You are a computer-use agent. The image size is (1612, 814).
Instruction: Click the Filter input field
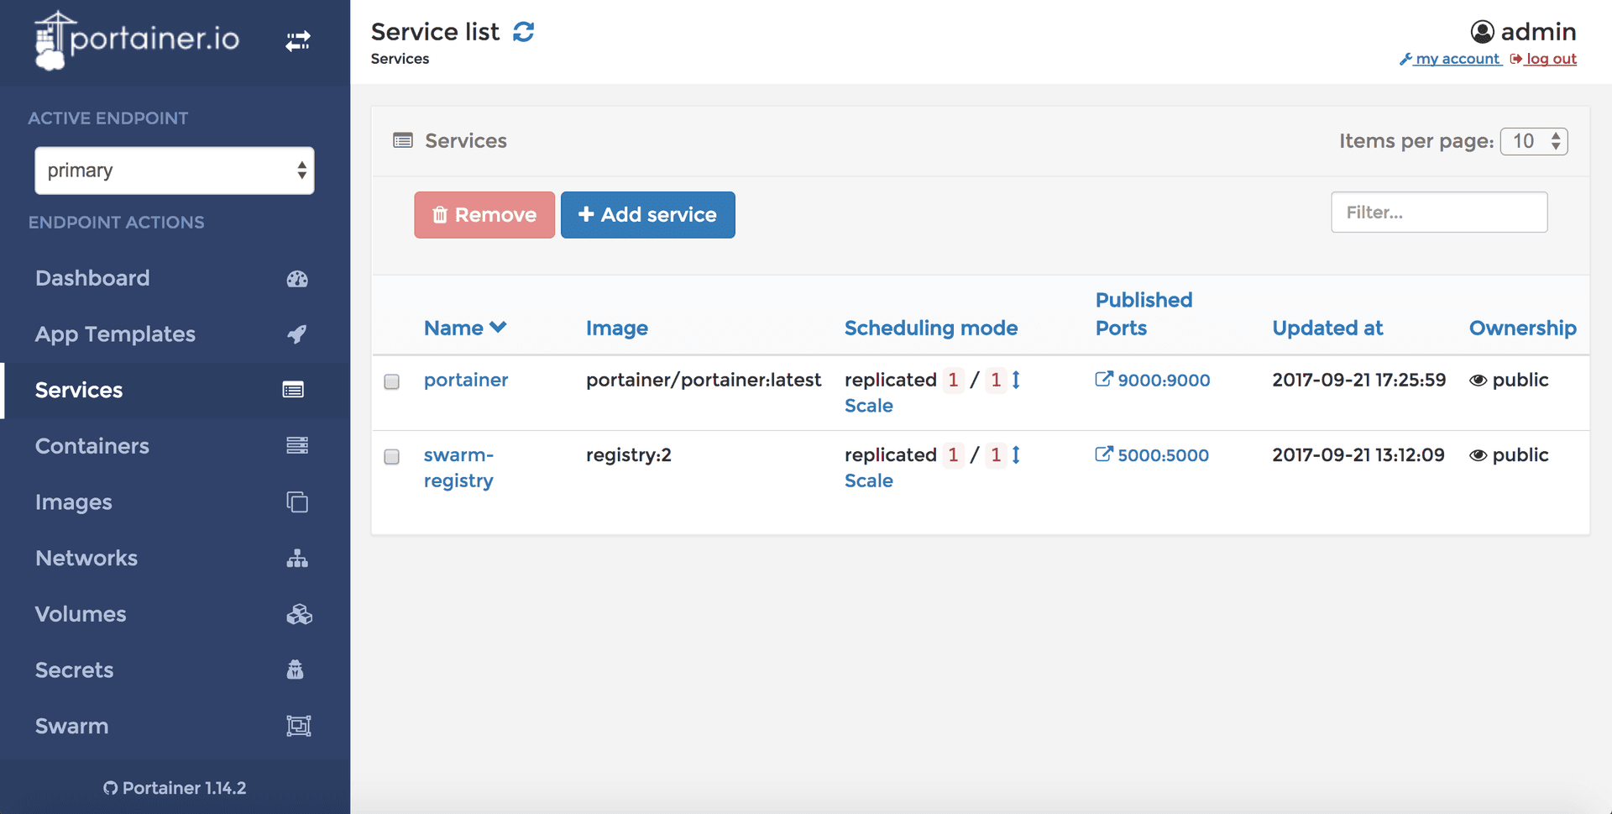(1438, 213)
